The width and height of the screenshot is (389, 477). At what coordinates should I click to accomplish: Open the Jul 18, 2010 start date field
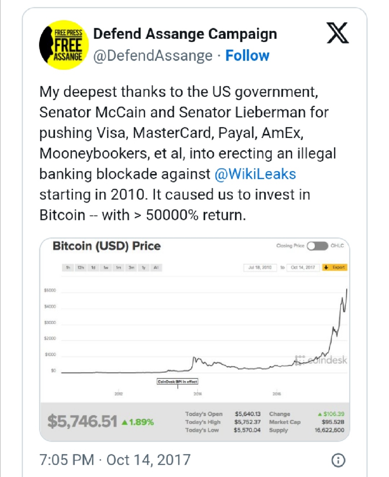(x=260, y=268)
